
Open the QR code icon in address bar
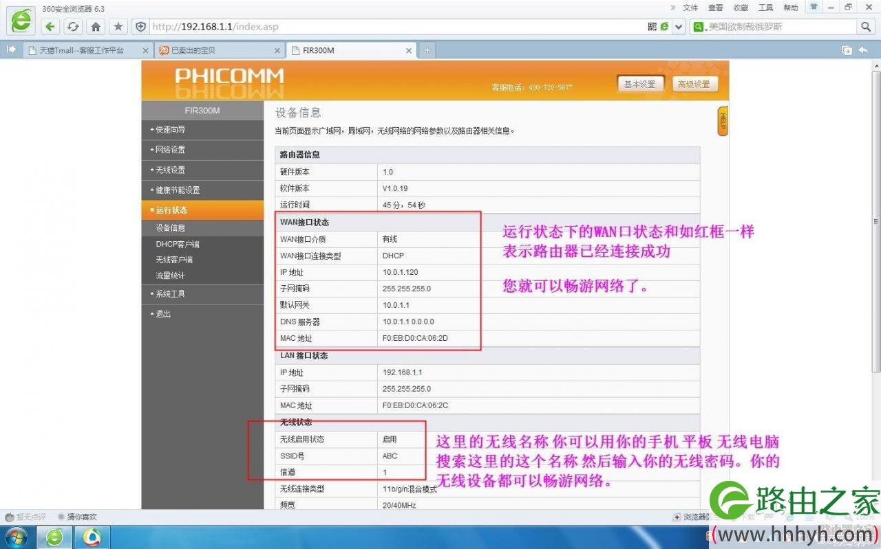pos(652,27)
